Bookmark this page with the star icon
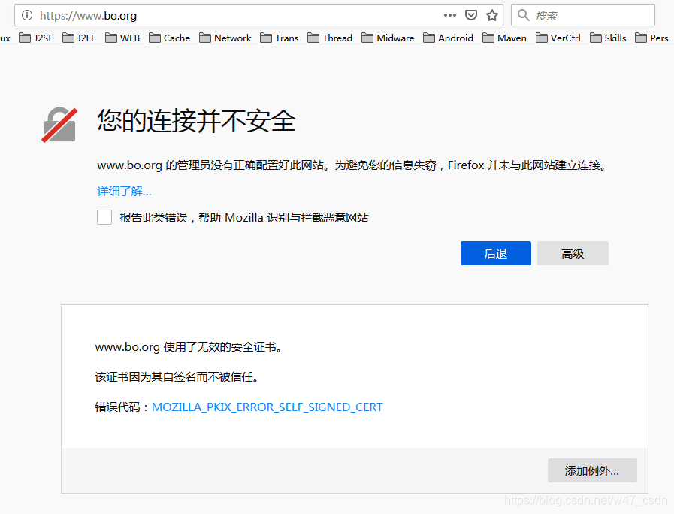This screenshot has width=674, height=514. (x=492, y=16)
